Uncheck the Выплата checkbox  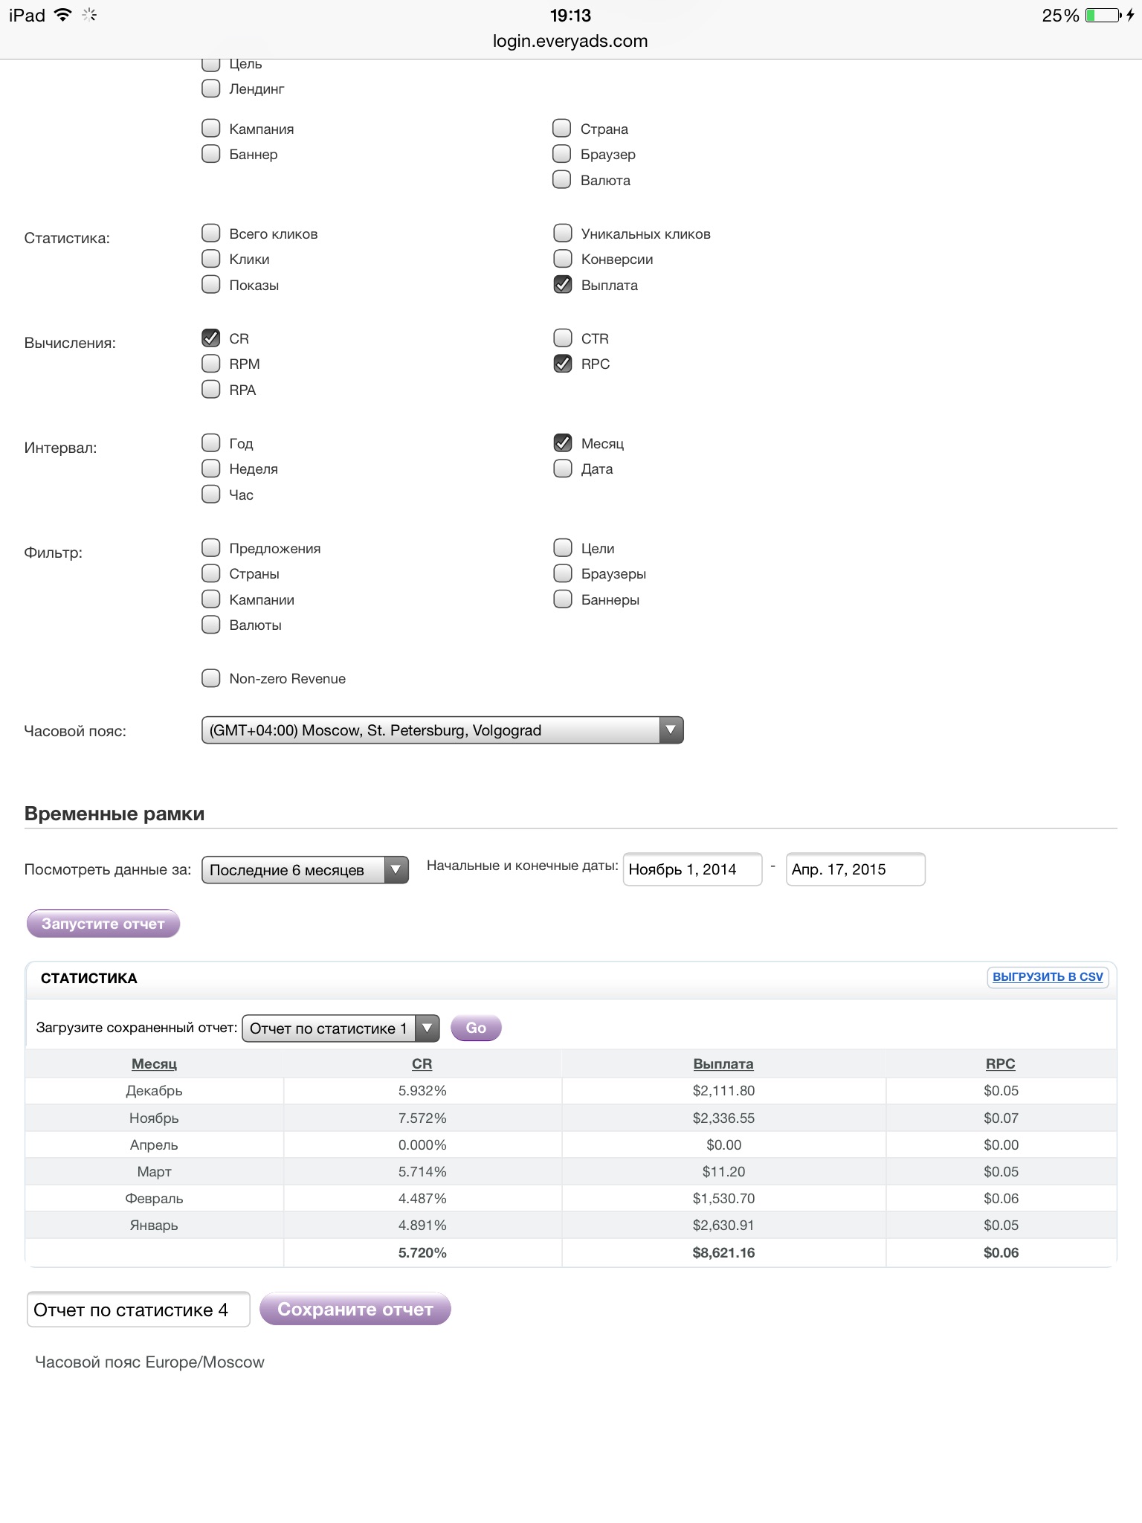click(x=563, y=285)
